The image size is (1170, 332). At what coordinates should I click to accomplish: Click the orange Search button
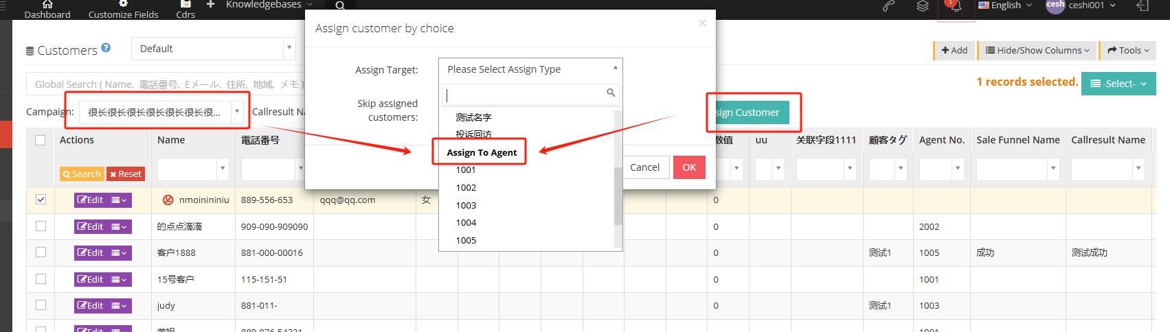pyautogui.click(x=82, y=174)
